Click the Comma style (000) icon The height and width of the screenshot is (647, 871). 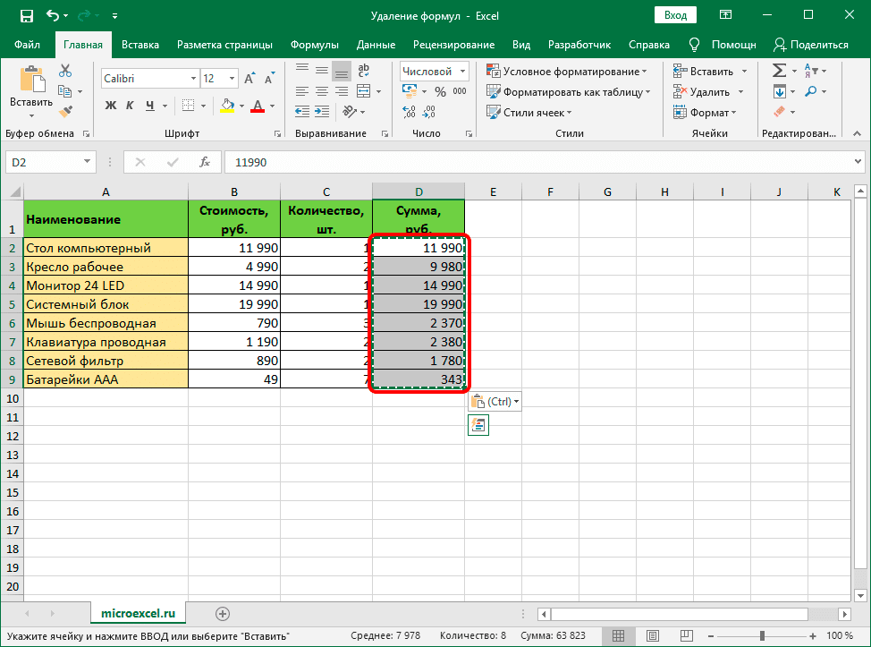[461, 90]
